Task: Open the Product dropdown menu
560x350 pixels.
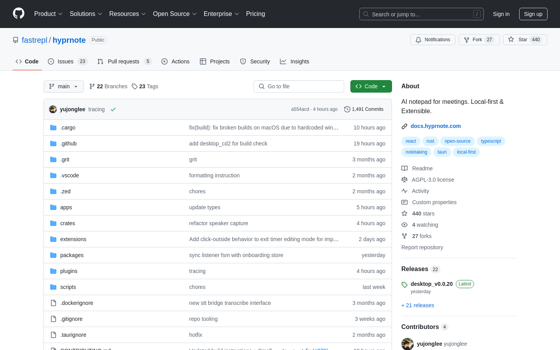Action: [x=48, y=14]
